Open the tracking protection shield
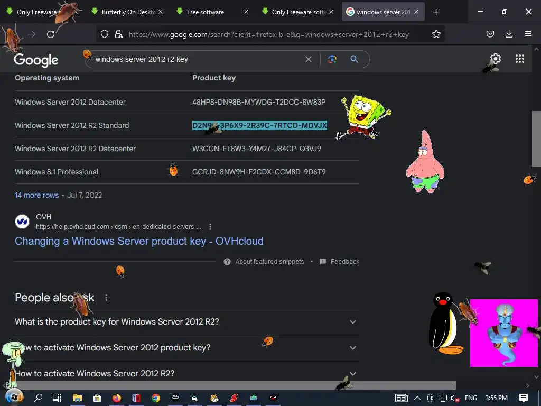 pos(105,34)
